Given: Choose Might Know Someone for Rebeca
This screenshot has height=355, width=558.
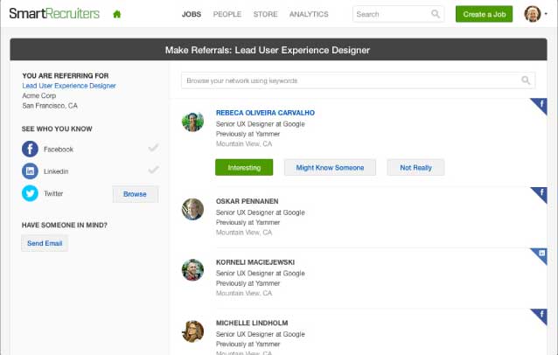Looking at the screenshot, I should tap(330, 167).
